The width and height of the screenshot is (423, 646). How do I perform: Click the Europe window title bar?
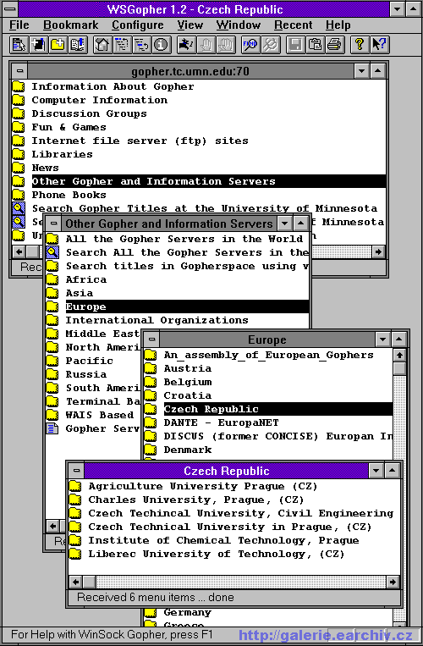pos(267,340)
